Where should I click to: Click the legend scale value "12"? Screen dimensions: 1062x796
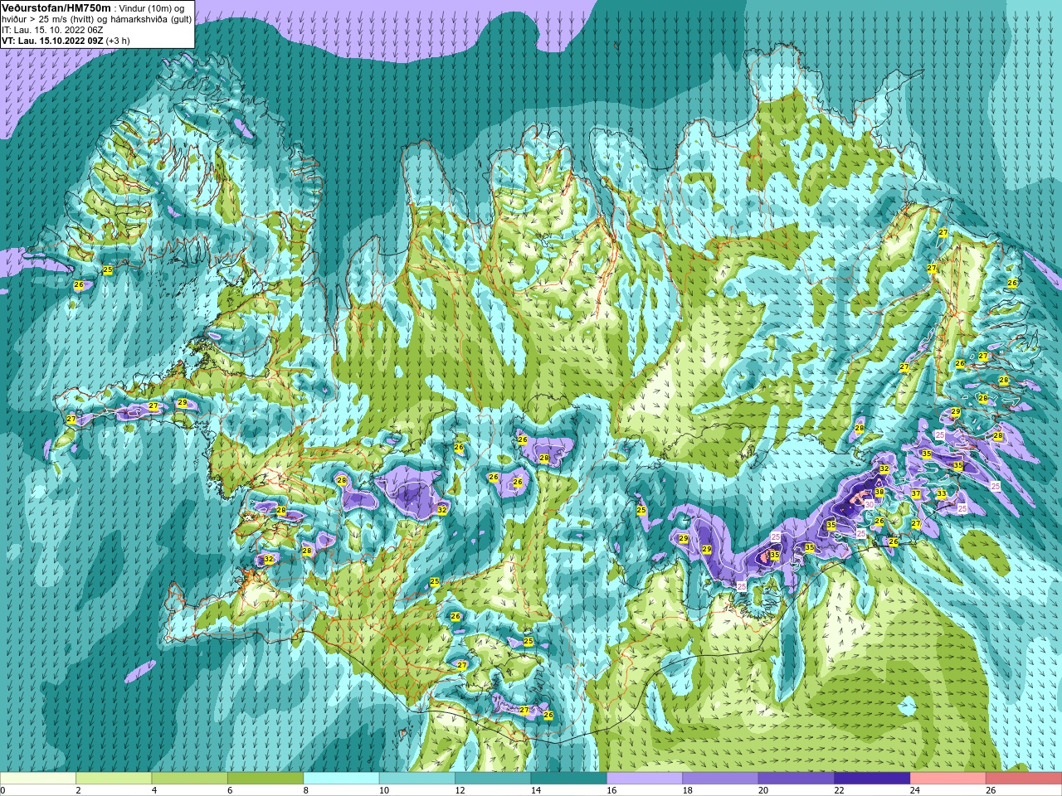[460, 790]
